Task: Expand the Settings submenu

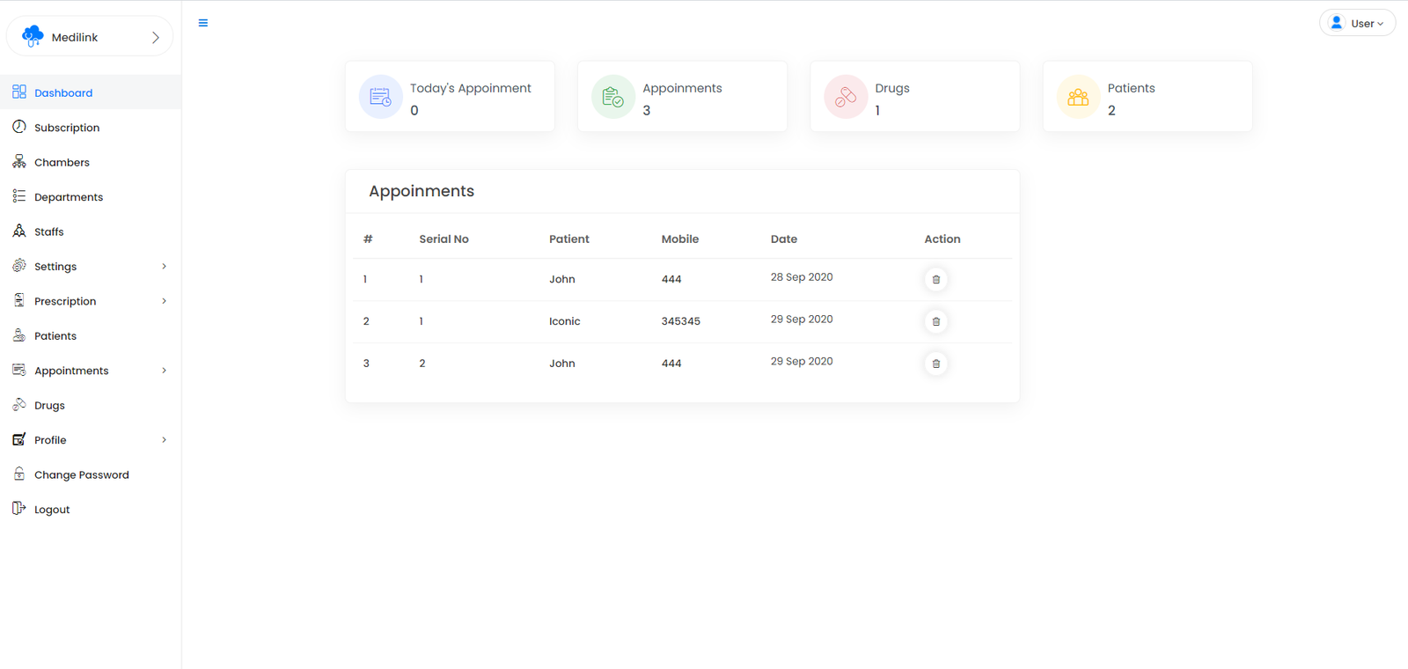Action: (x=164, y=267)
